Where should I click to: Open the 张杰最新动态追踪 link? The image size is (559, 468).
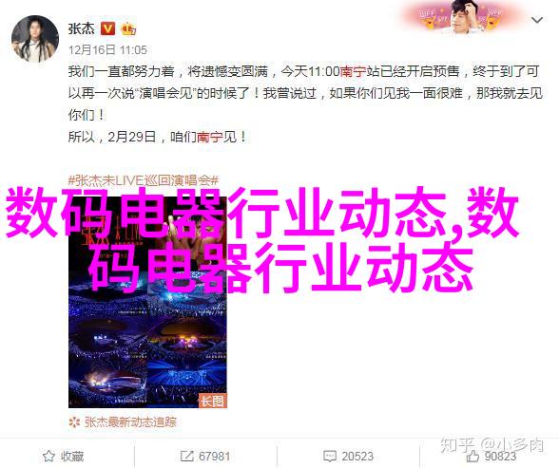tap(130, 422)
